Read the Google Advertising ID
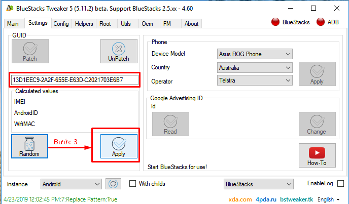 point(170,124)
